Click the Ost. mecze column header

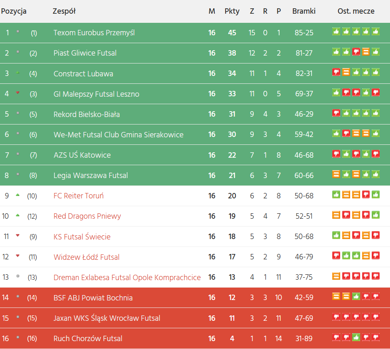356,11
